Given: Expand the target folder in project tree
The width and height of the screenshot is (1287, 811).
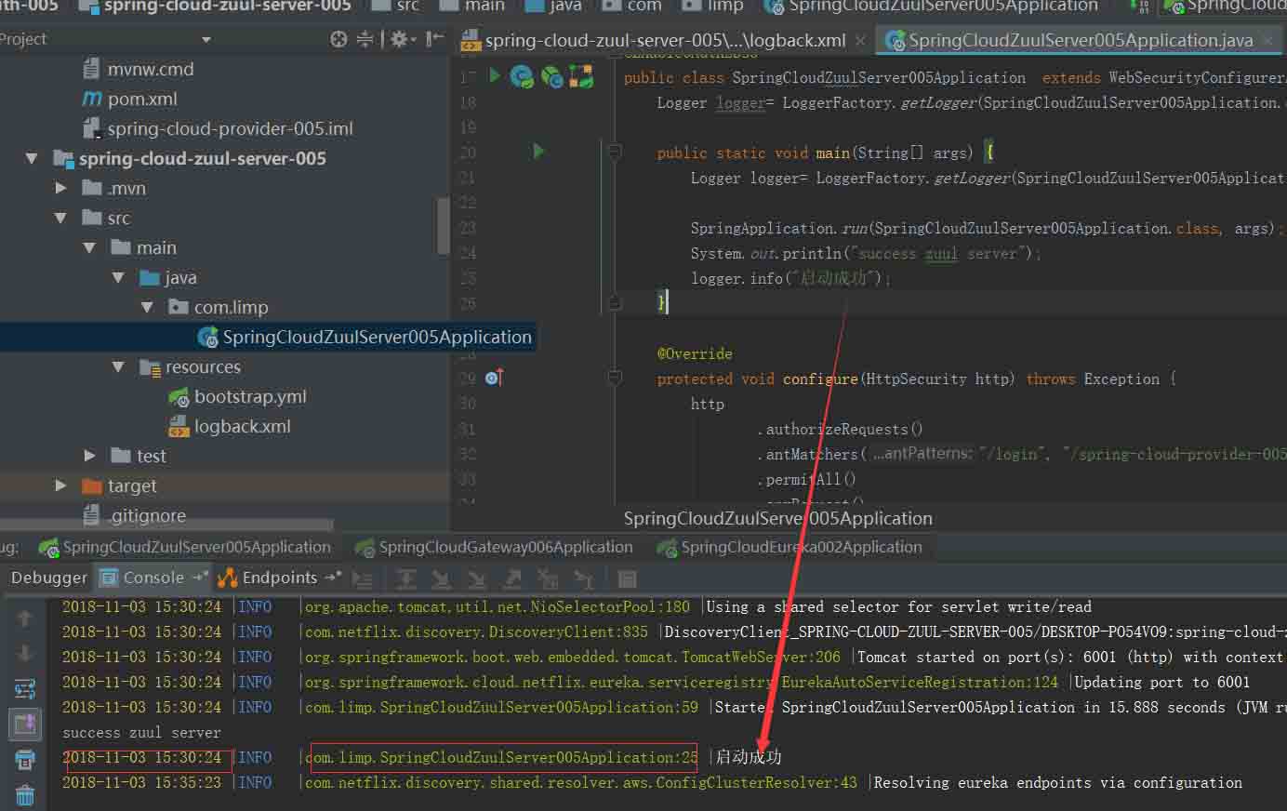Looking at the screenshot, I should (x=60, y=485).
